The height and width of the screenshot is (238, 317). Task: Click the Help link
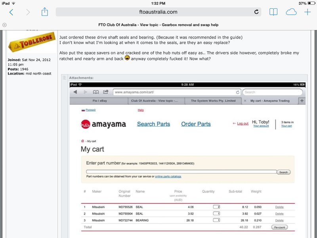[141, 110]
